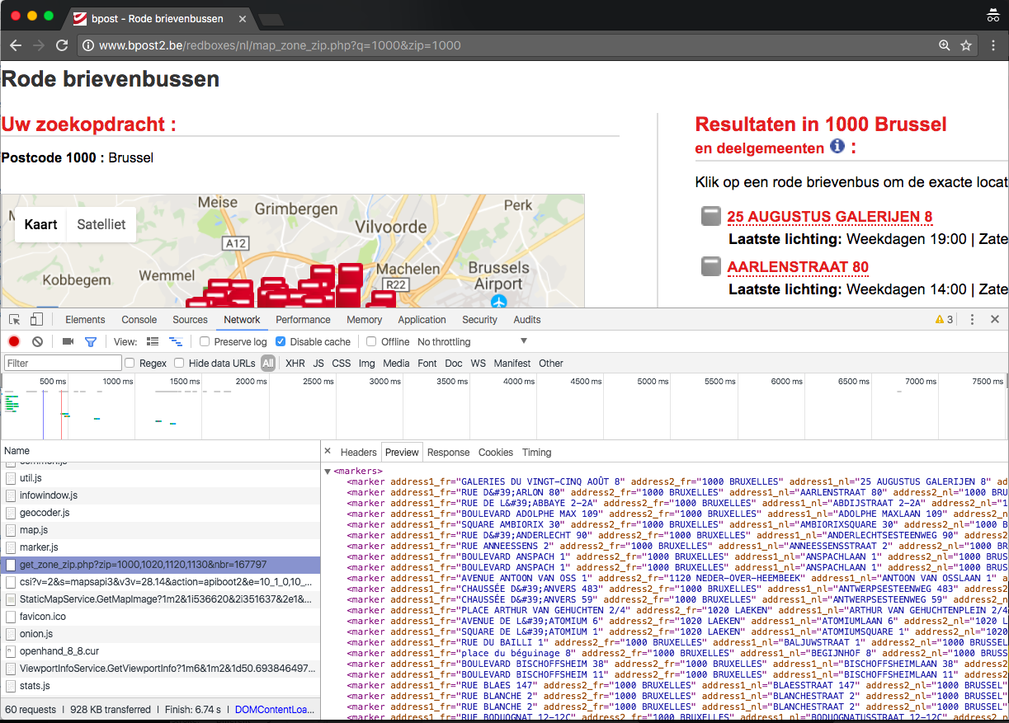1009x723 pixels.
Task: Toggle capture screenshots camera icon
Action: [68, 342]
